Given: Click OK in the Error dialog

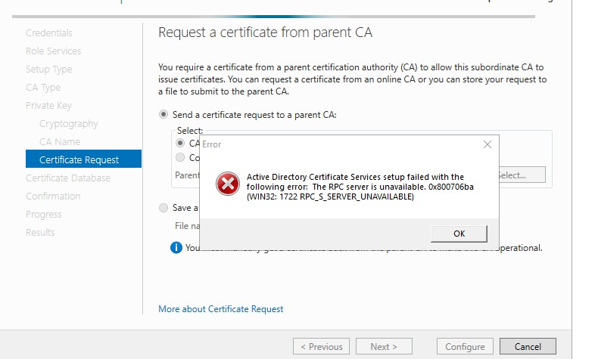Looking at the screenshot, I should tap(459, 234).
